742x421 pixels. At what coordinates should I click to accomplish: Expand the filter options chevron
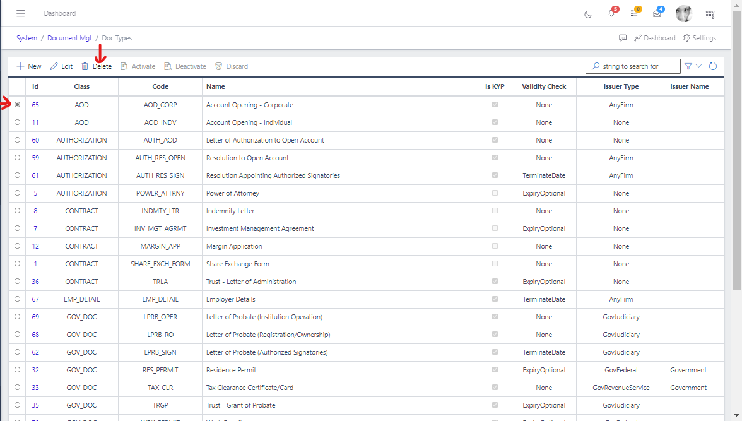pos(698,66)
